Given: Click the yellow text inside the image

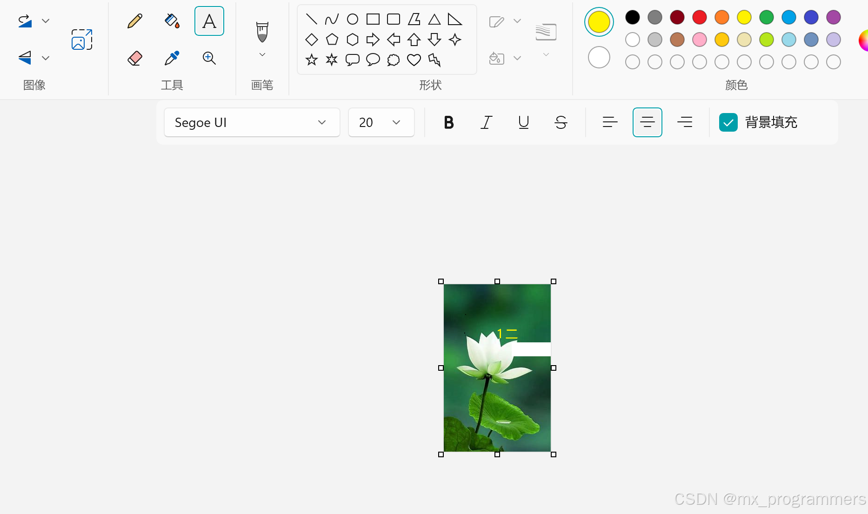Looking at the screenshot, I should [x=507, y=334].
